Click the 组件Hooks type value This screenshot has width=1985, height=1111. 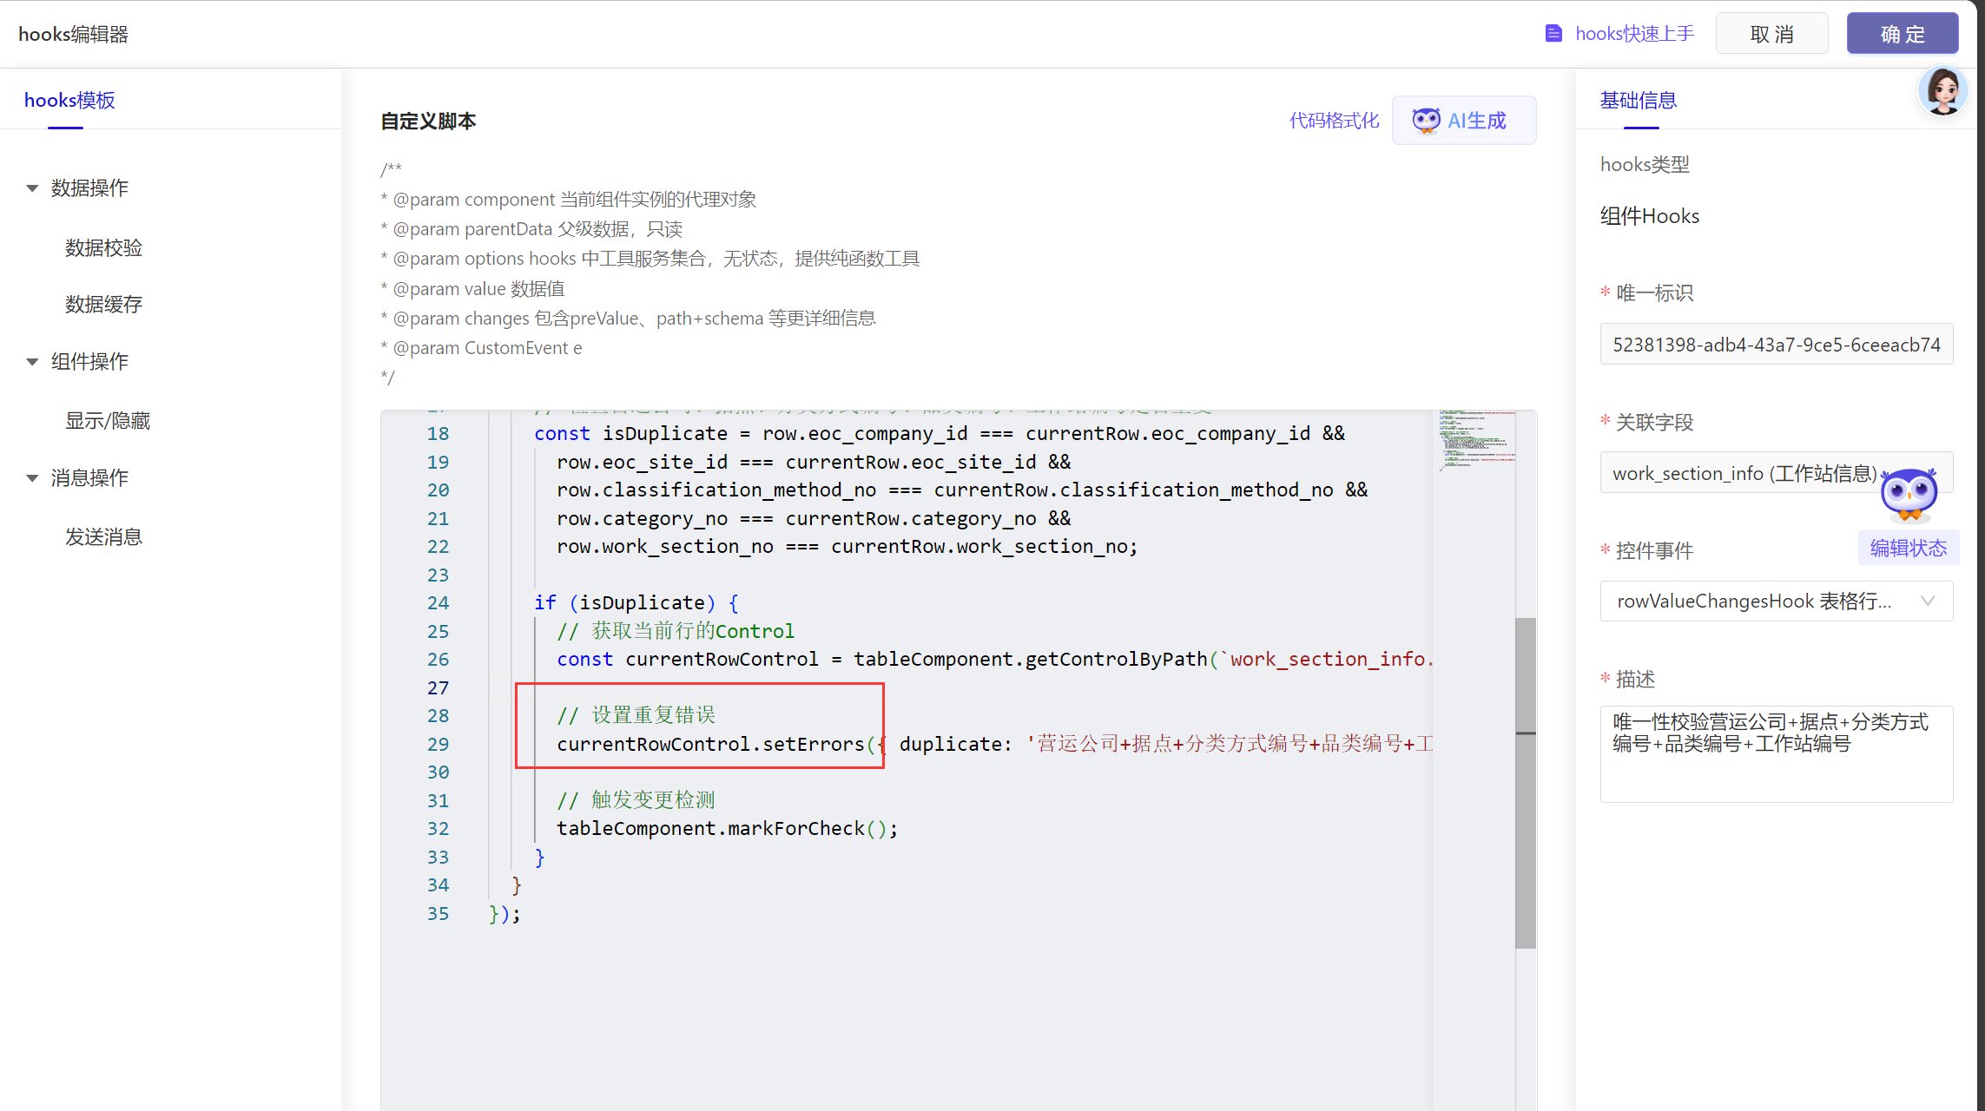[x=1650, y=216]
